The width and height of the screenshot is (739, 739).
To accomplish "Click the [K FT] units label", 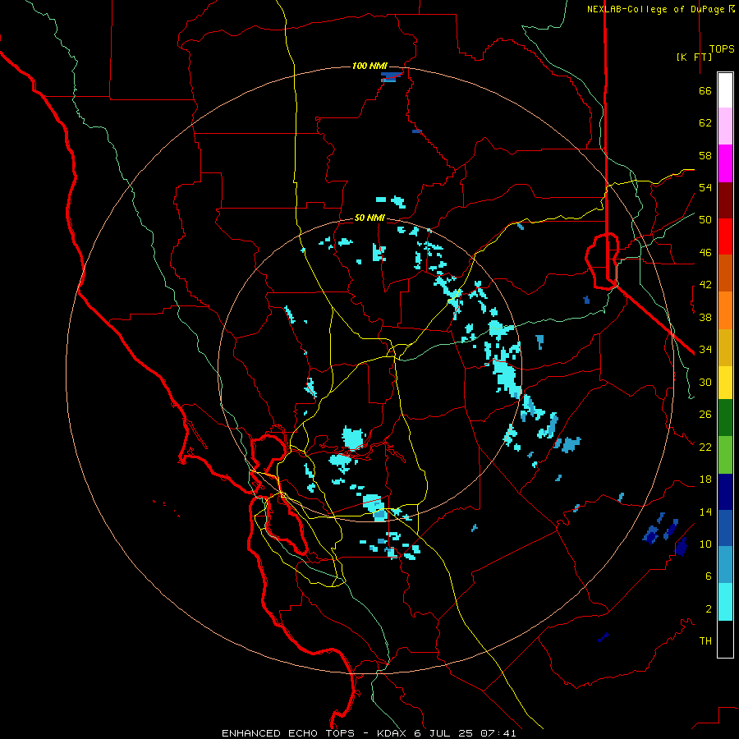I will tap(694, 57).
